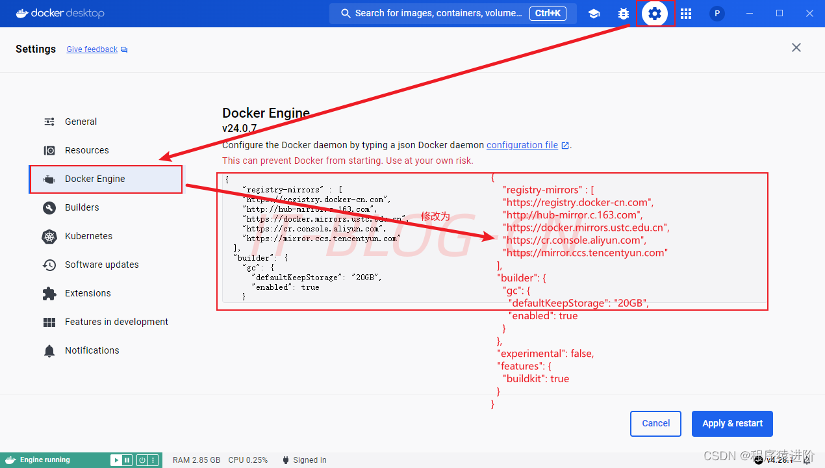825x468 pixels.
Task: Click the Signed in status indicator
Action: click(x=304, y=460)
